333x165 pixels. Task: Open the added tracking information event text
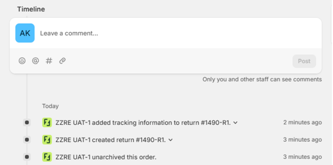pyautogui.click(x=143, y=123)
